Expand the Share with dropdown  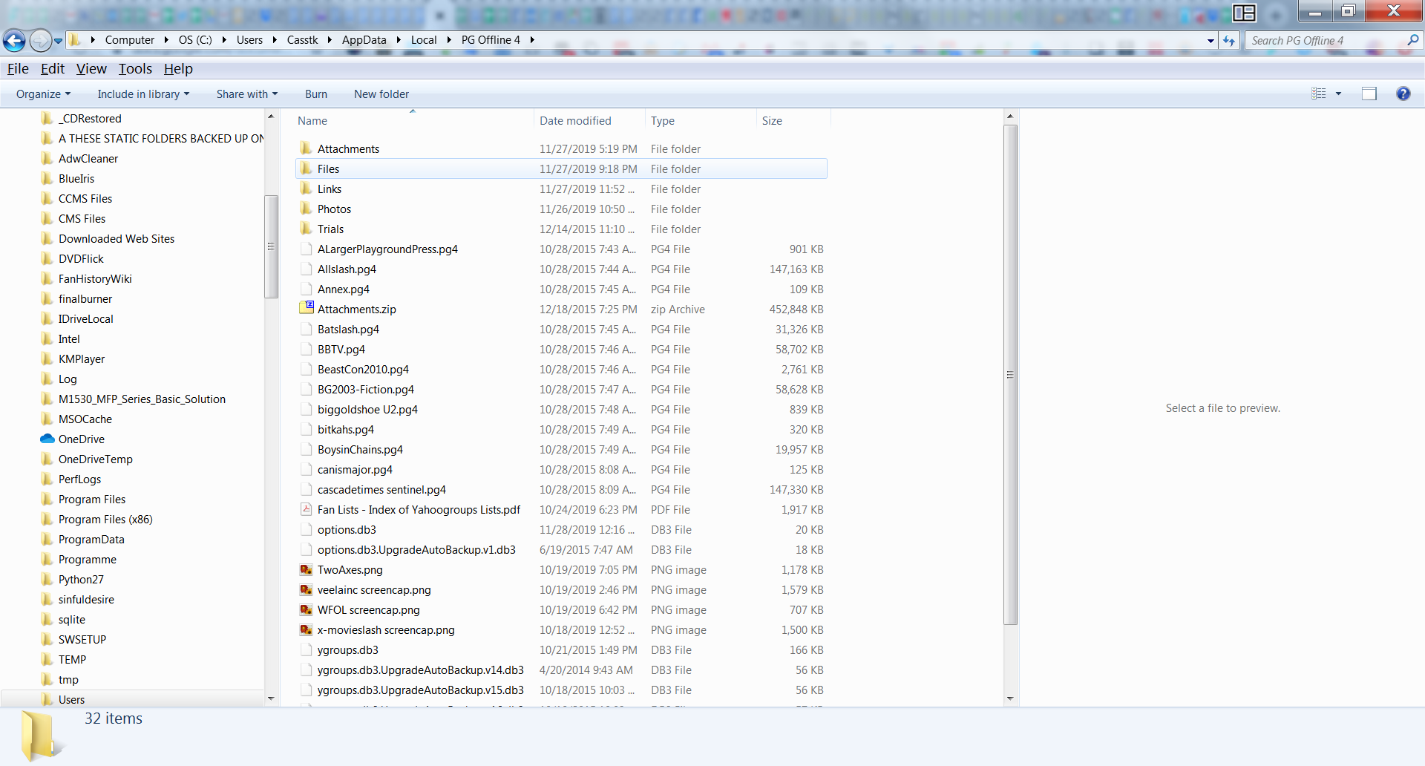[x=246, y=94]
